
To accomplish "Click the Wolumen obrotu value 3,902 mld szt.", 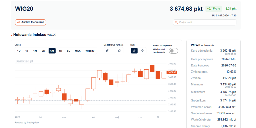I will pyautogui.click(x=227, y=107).
